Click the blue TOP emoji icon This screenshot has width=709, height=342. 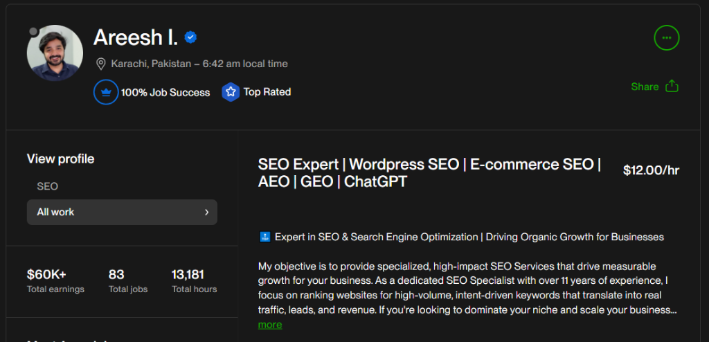(264, 237)
